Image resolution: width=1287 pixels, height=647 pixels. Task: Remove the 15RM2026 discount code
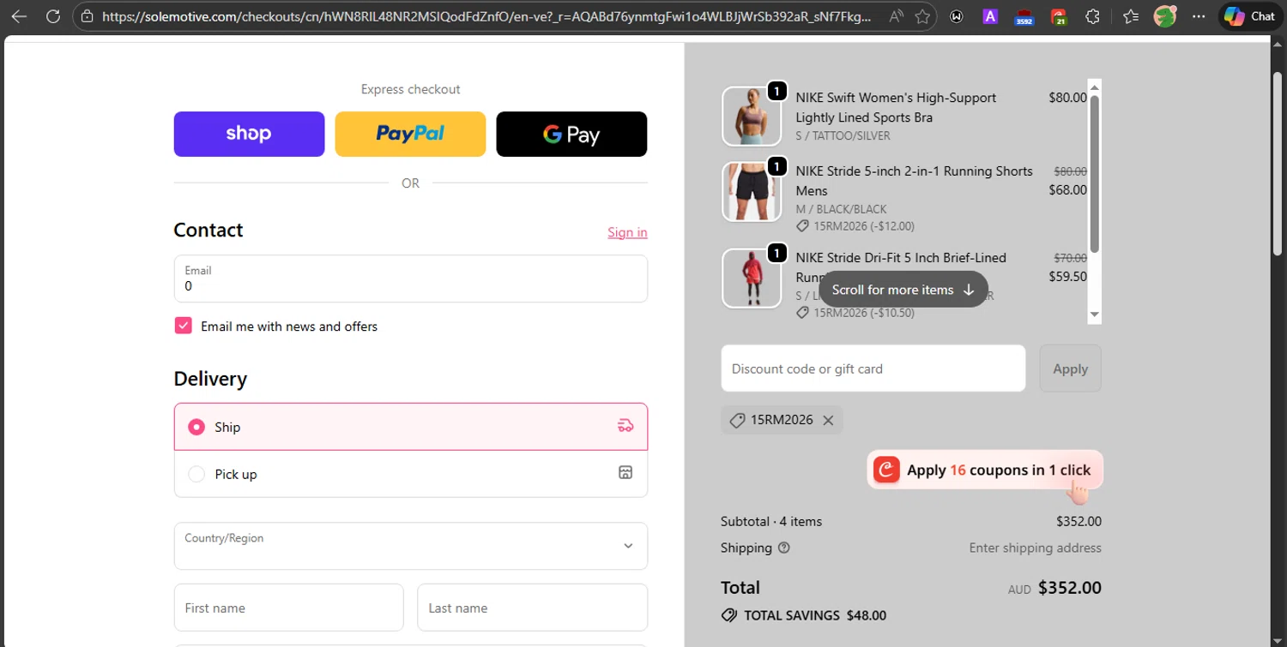click(x=828, y=420)
